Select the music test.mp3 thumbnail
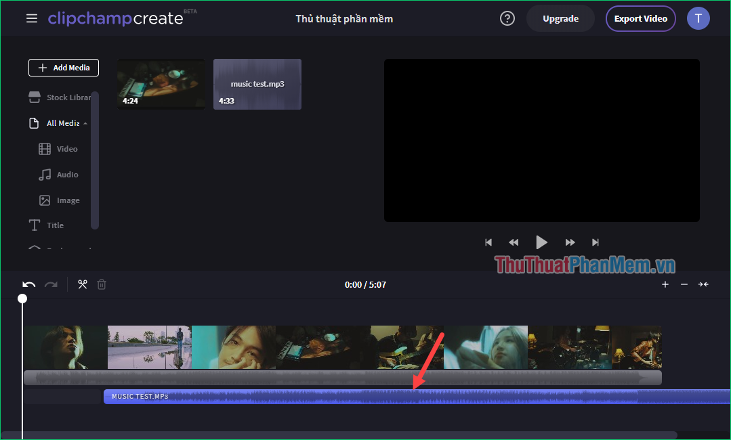The image size is (731, 440). coord(257,84)
